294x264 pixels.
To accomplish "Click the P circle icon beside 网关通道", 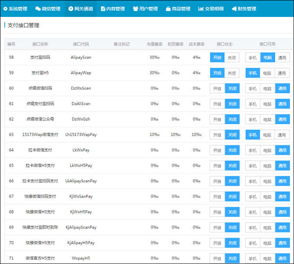I will [x=70, y=9].
